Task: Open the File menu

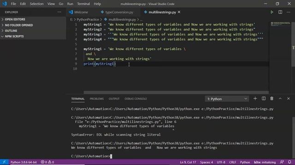Action: point(13,4)
